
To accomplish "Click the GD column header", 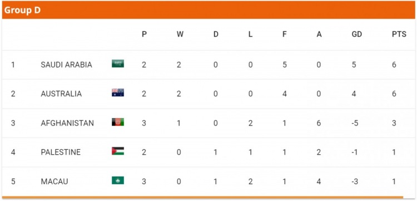I will pos(357,34).
